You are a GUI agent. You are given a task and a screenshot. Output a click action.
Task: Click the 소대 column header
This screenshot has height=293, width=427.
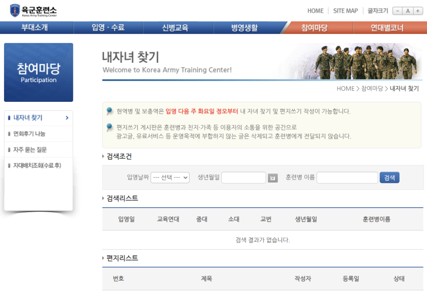click(234, 219)
